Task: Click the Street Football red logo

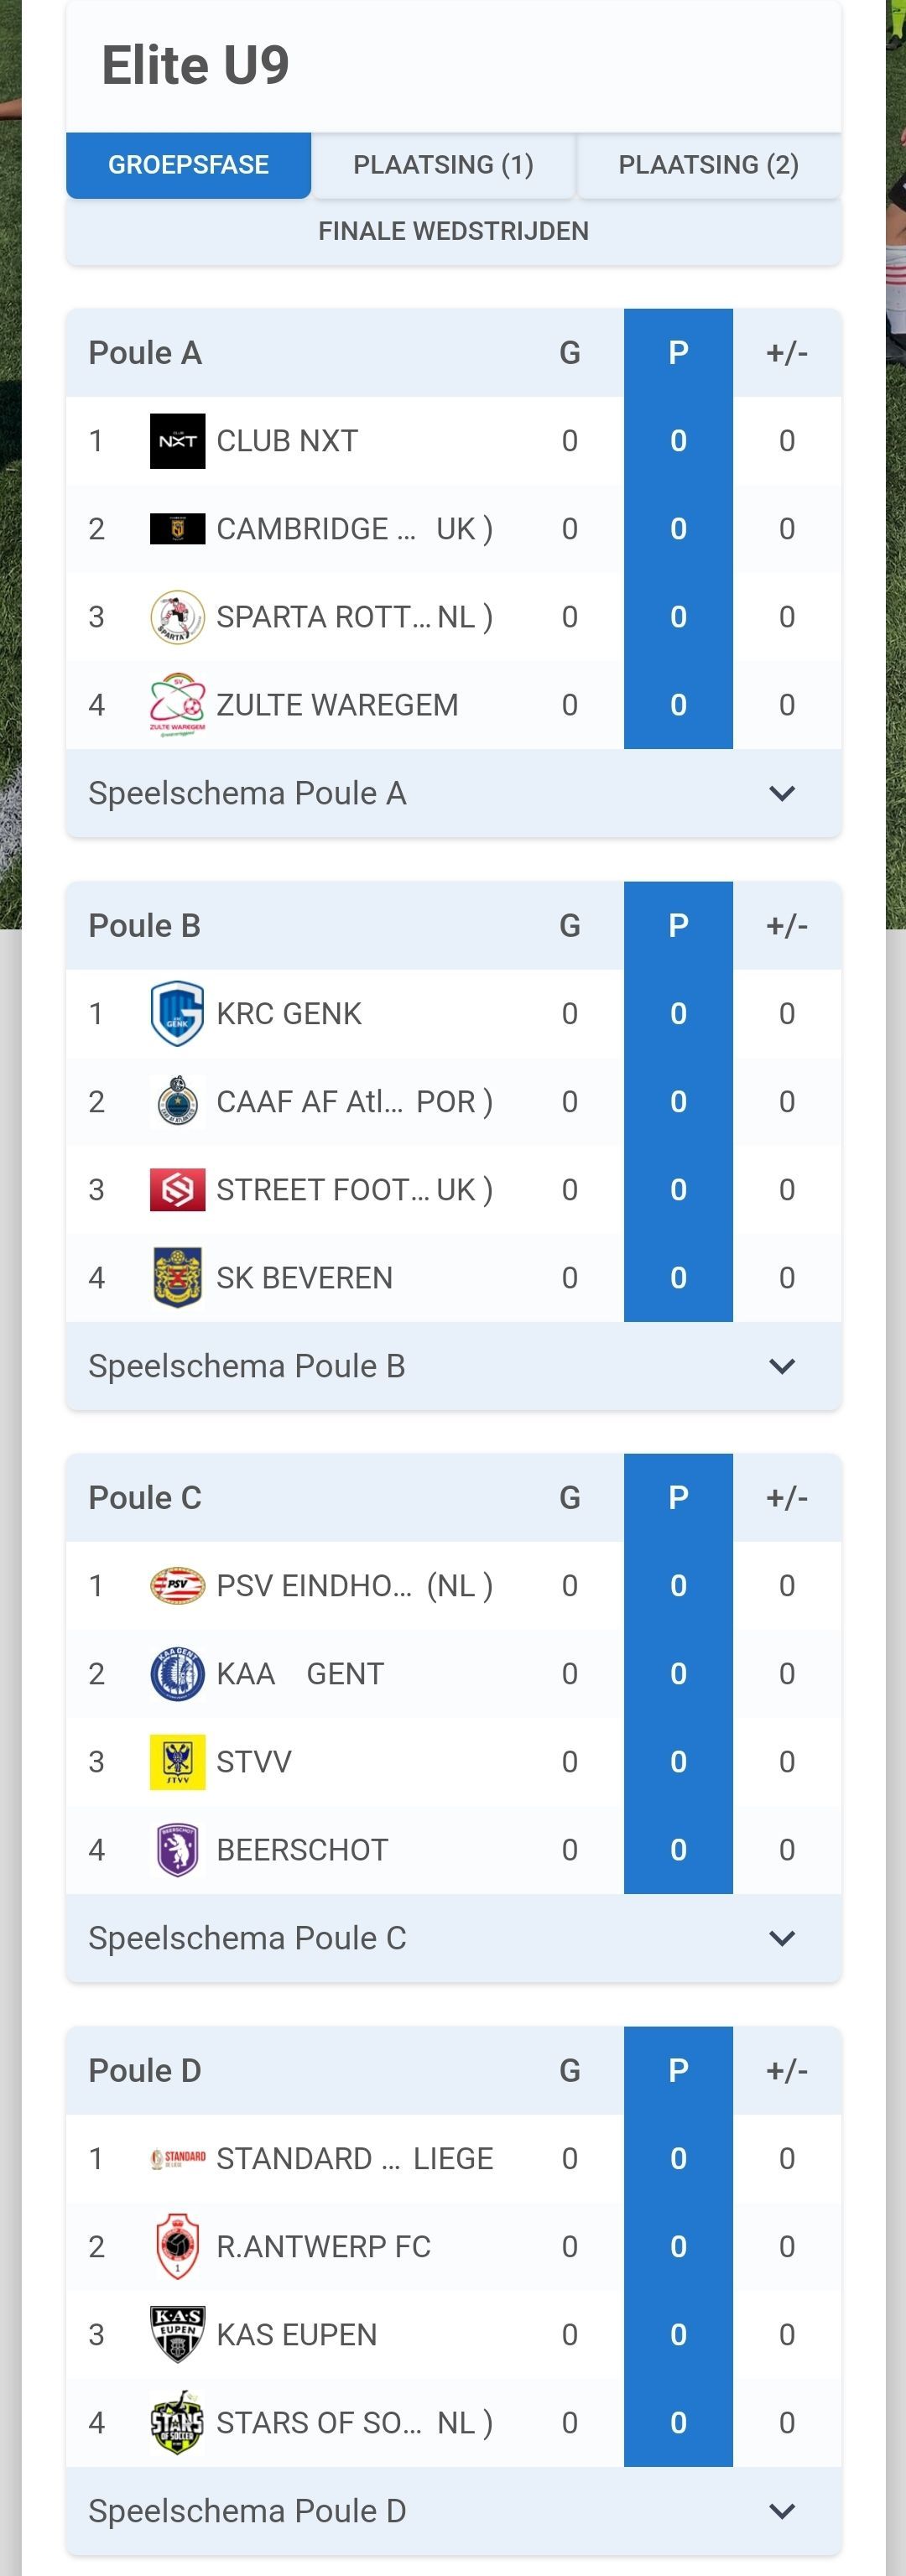Action: pos(177,1189)
